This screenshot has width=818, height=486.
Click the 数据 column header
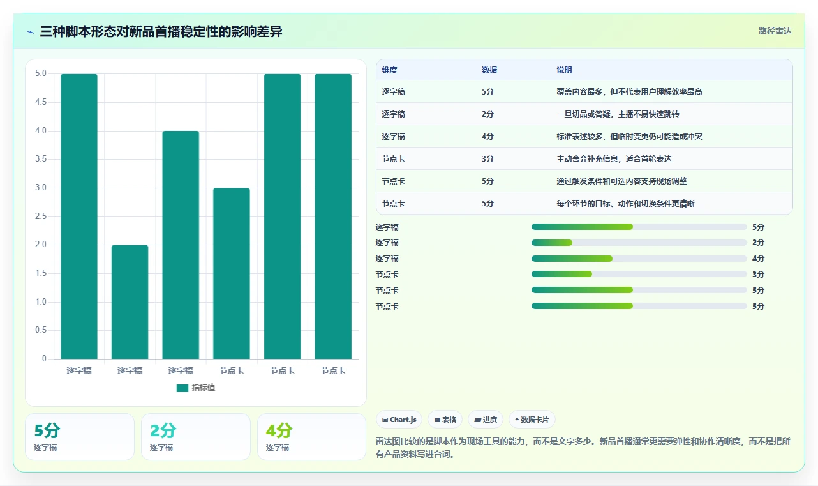point(489,70)
